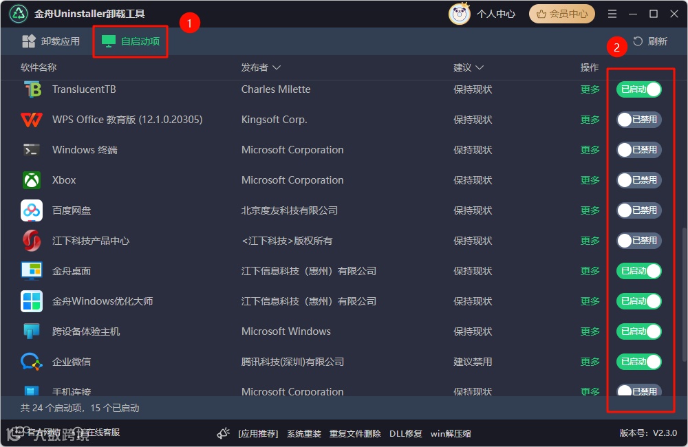Viewport: 688px width, 447px height.
Task: Disable 企业微信 startup toggle
Action: [x=639, y=362]
